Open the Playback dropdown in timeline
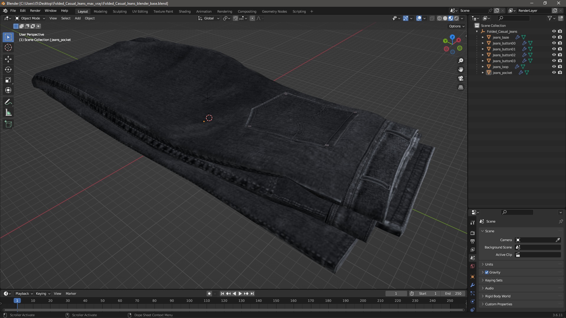This screenshot has width=566, height=318. point(24,294)
